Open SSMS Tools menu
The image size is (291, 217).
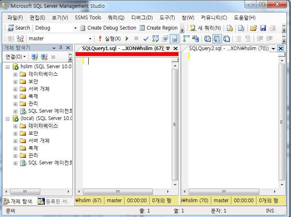coord(88,18)
